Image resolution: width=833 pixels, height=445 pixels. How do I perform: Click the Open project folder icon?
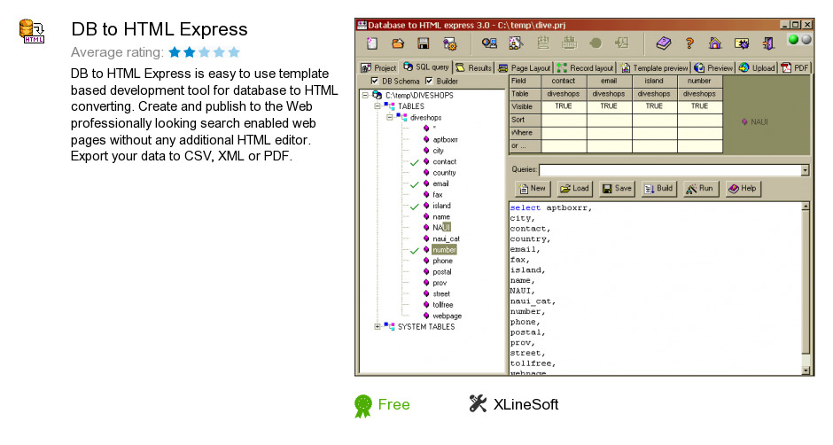point(397,43)
